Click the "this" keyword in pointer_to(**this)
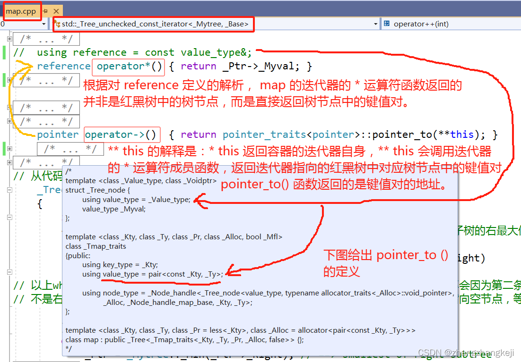521x362 pixels. [462, 135]
